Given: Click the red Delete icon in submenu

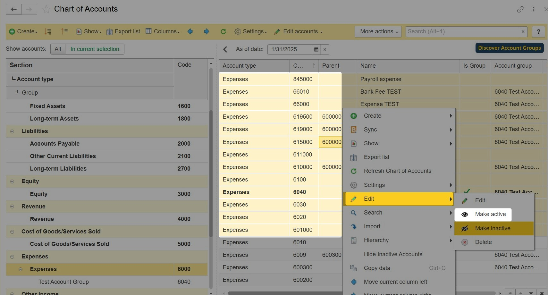Looking at the screenshot, I should point(465,242).
